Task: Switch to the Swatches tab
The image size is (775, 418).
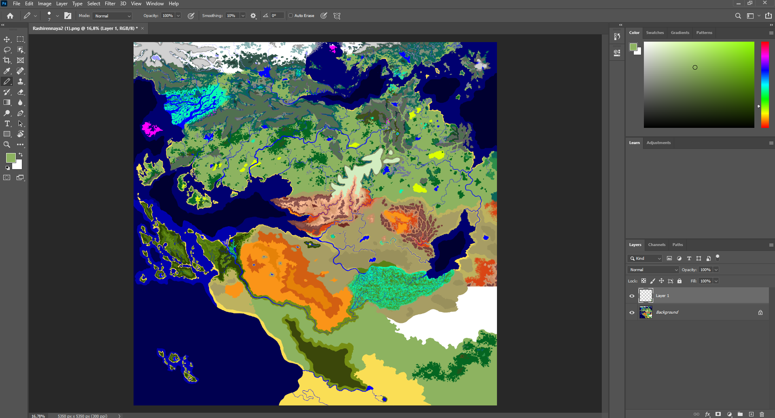Action: click(655, 33)
